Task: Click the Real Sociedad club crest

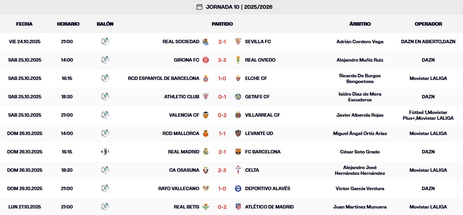Action: click(x=206, y=42)
